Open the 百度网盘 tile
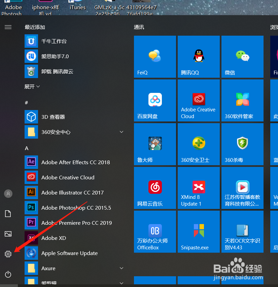Screen dimensions: 278x287 tap(155, 100)
